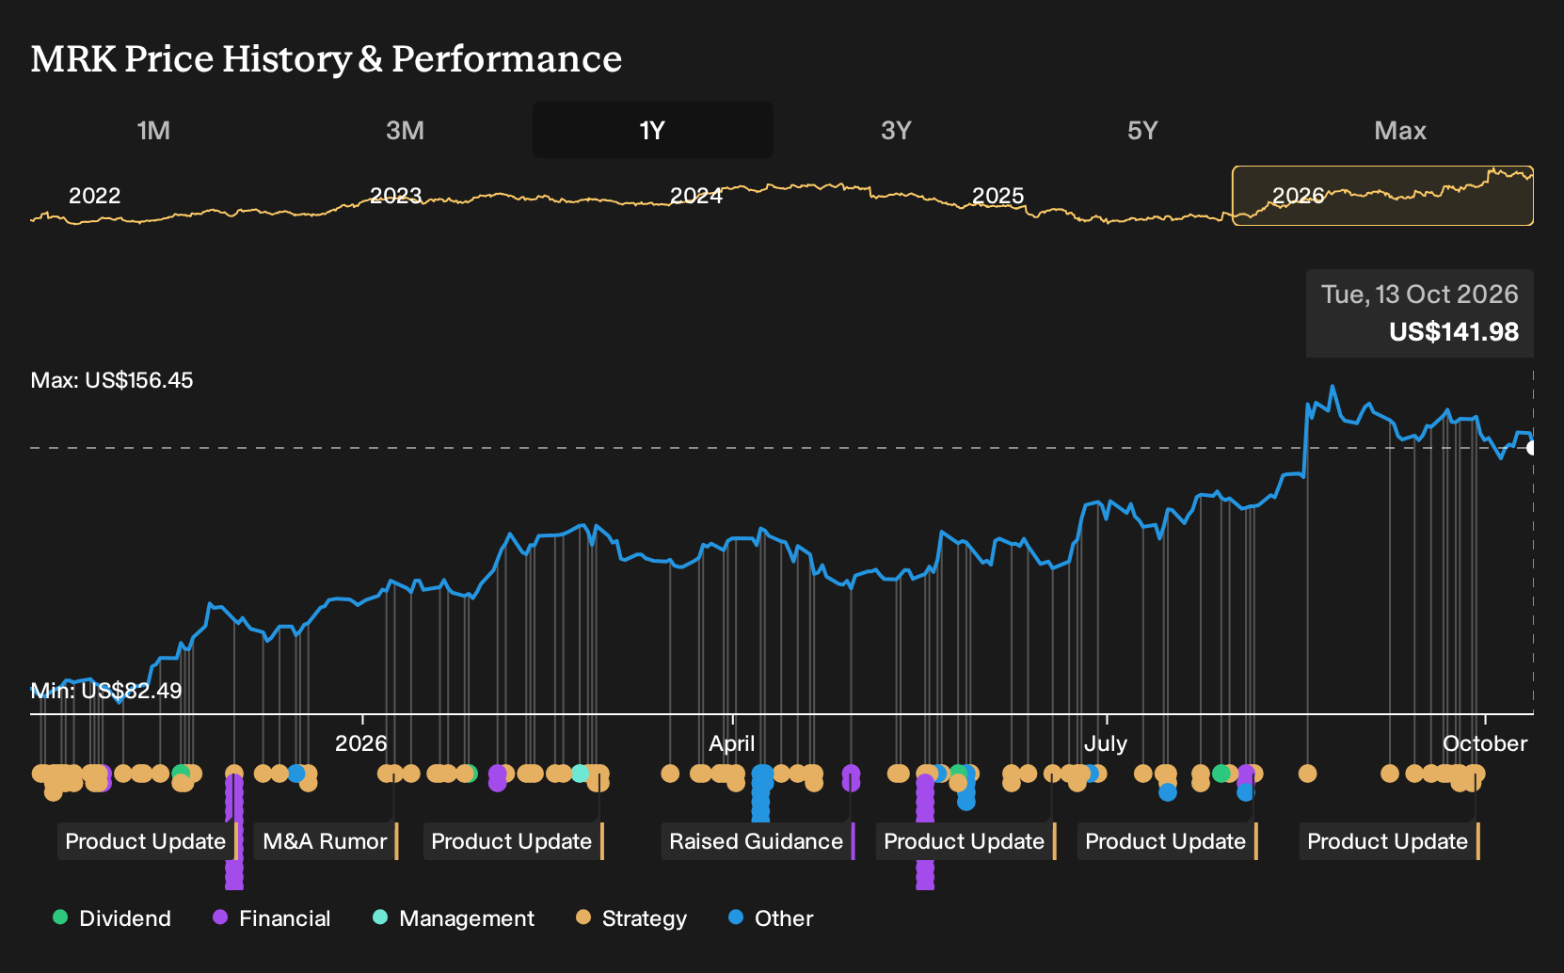1564x973 pixels.
Task: Show the Max price history
Action: click(x=1400, y=130)
